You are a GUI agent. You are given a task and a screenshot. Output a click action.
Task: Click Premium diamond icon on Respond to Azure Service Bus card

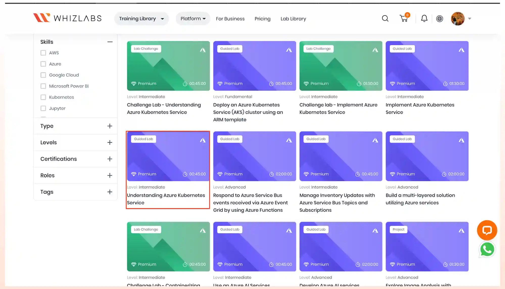(x=220, y=174)
